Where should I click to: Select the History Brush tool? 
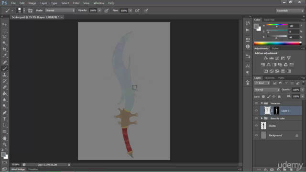coord(4,81)
